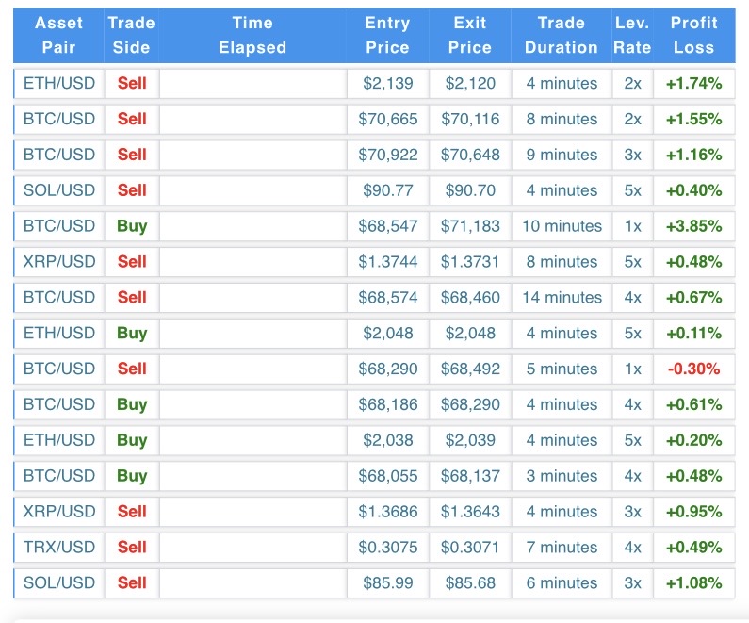Sort by the Trade Duration header
This screenshot has height=623, width=749.
[562, 35]
